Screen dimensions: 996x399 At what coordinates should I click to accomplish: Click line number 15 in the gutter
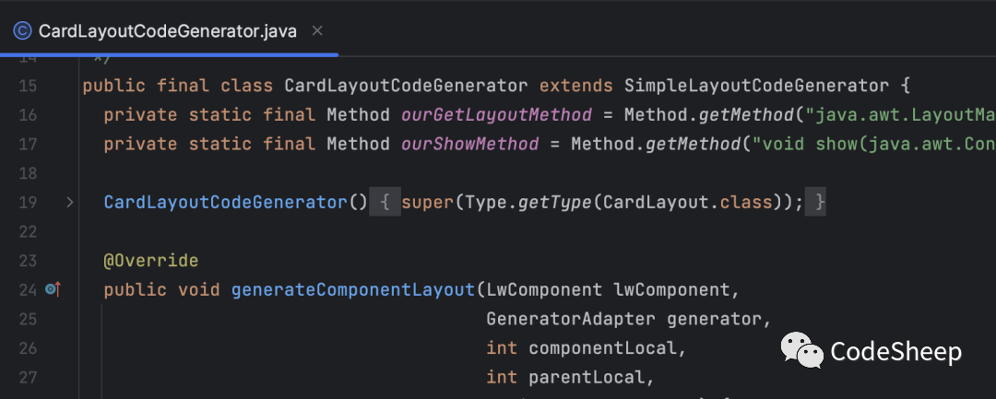[x=28, y=86]
